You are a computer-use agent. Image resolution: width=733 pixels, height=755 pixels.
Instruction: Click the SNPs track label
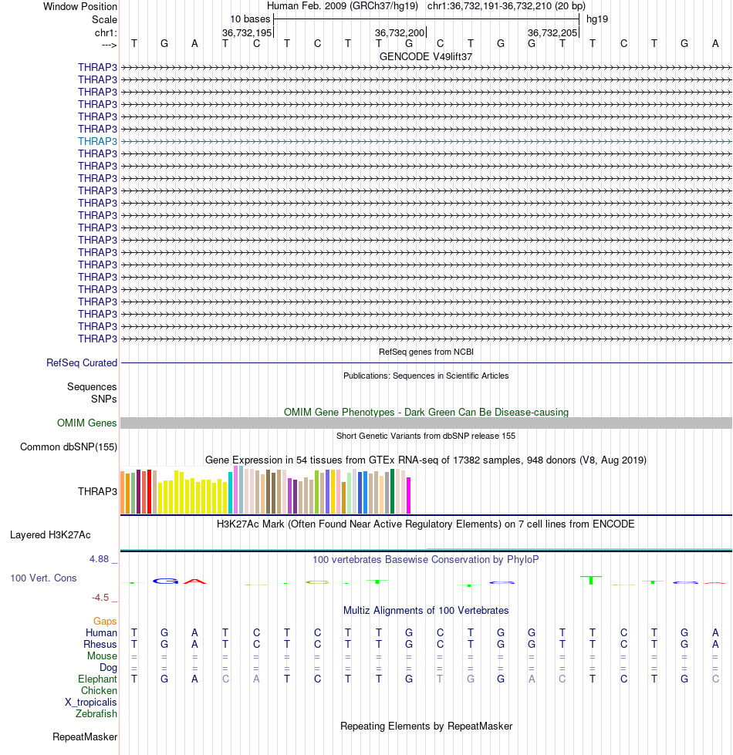(104, 399)
